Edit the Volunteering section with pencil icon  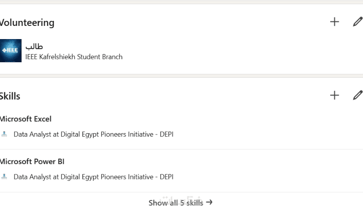(358, 21)
